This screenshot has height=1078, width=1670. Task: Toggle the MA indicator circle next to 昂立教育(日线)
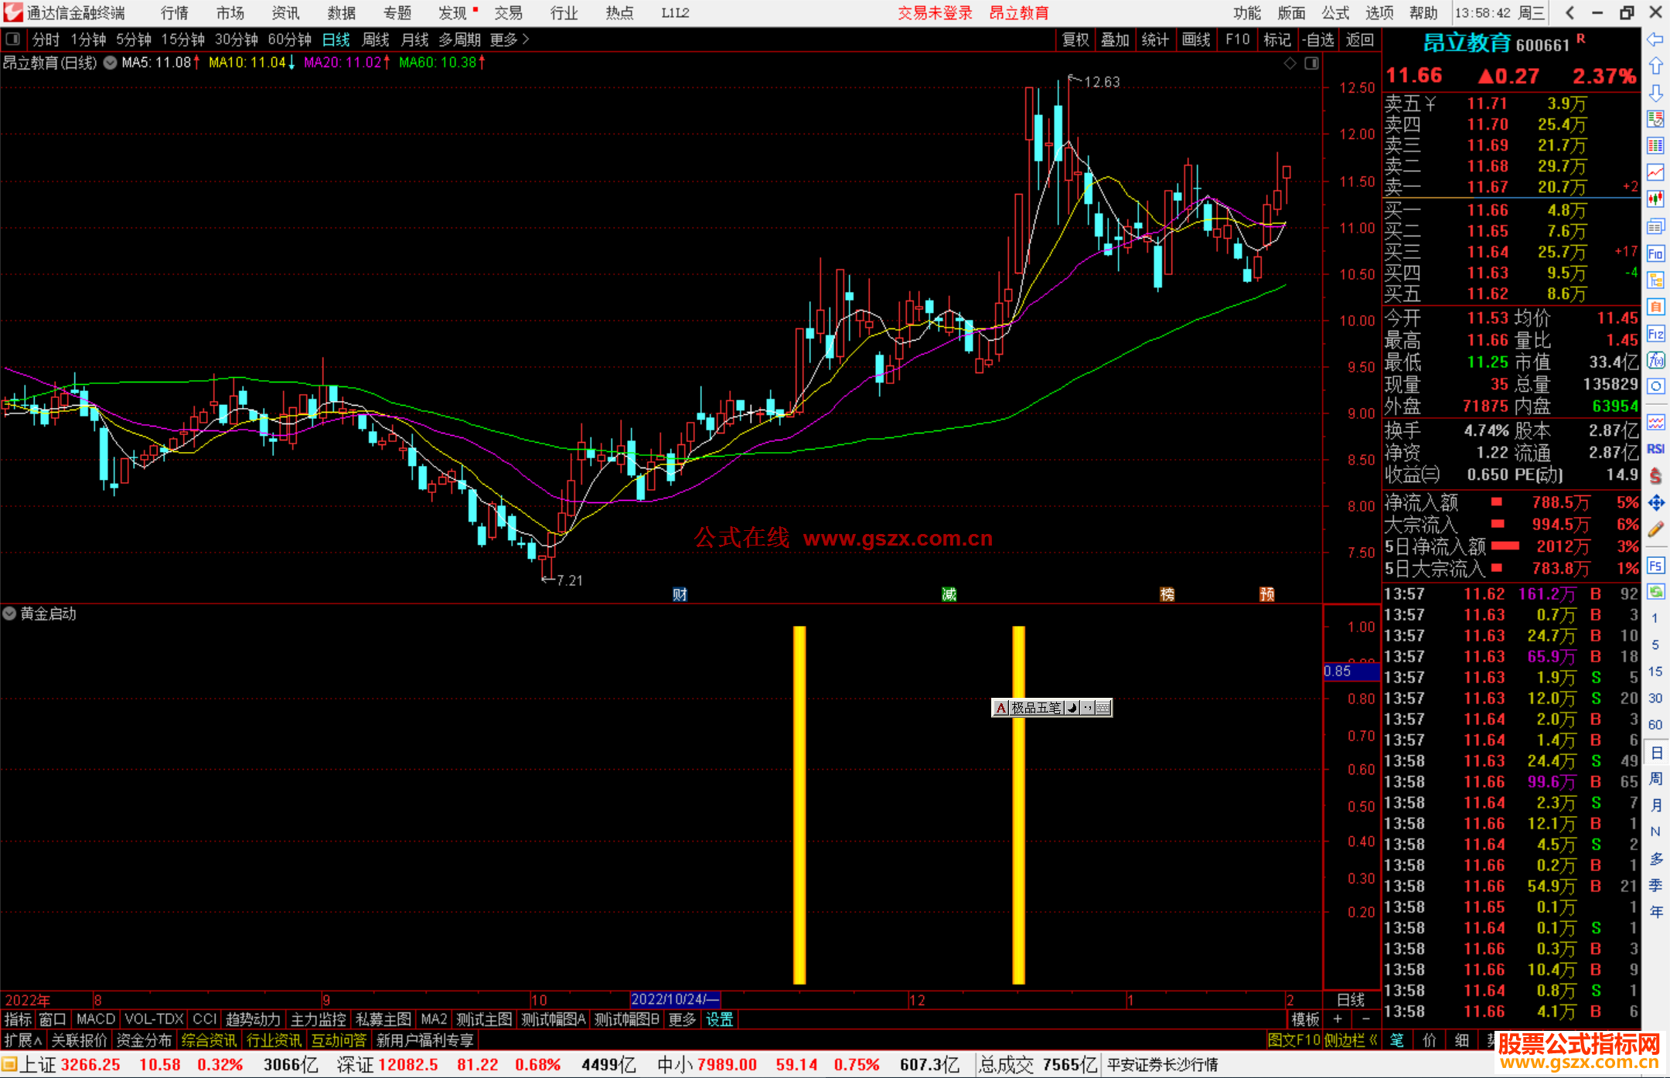tap(111, 63)
